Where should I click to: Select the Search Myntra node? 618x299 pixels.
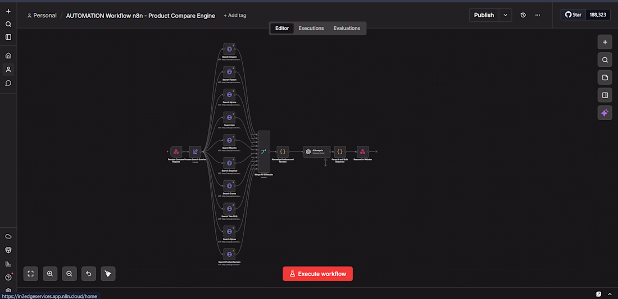tap(229, 95)
